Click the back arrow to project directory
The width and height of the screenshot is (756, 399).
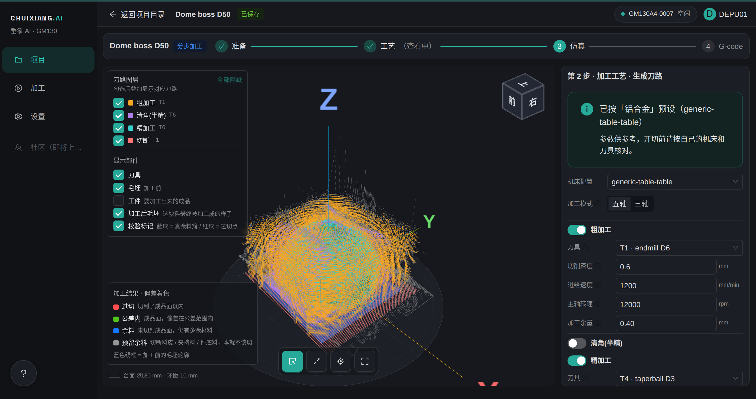point(113,14)
